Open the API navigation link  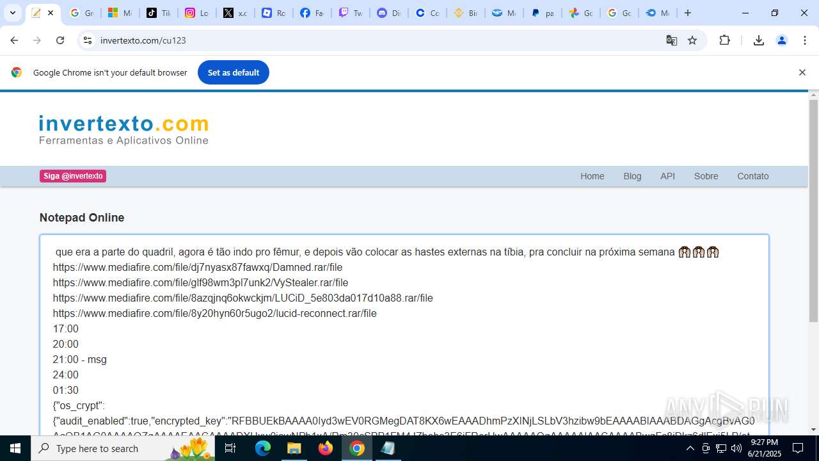pyautogui.click(x=667, y=176)
